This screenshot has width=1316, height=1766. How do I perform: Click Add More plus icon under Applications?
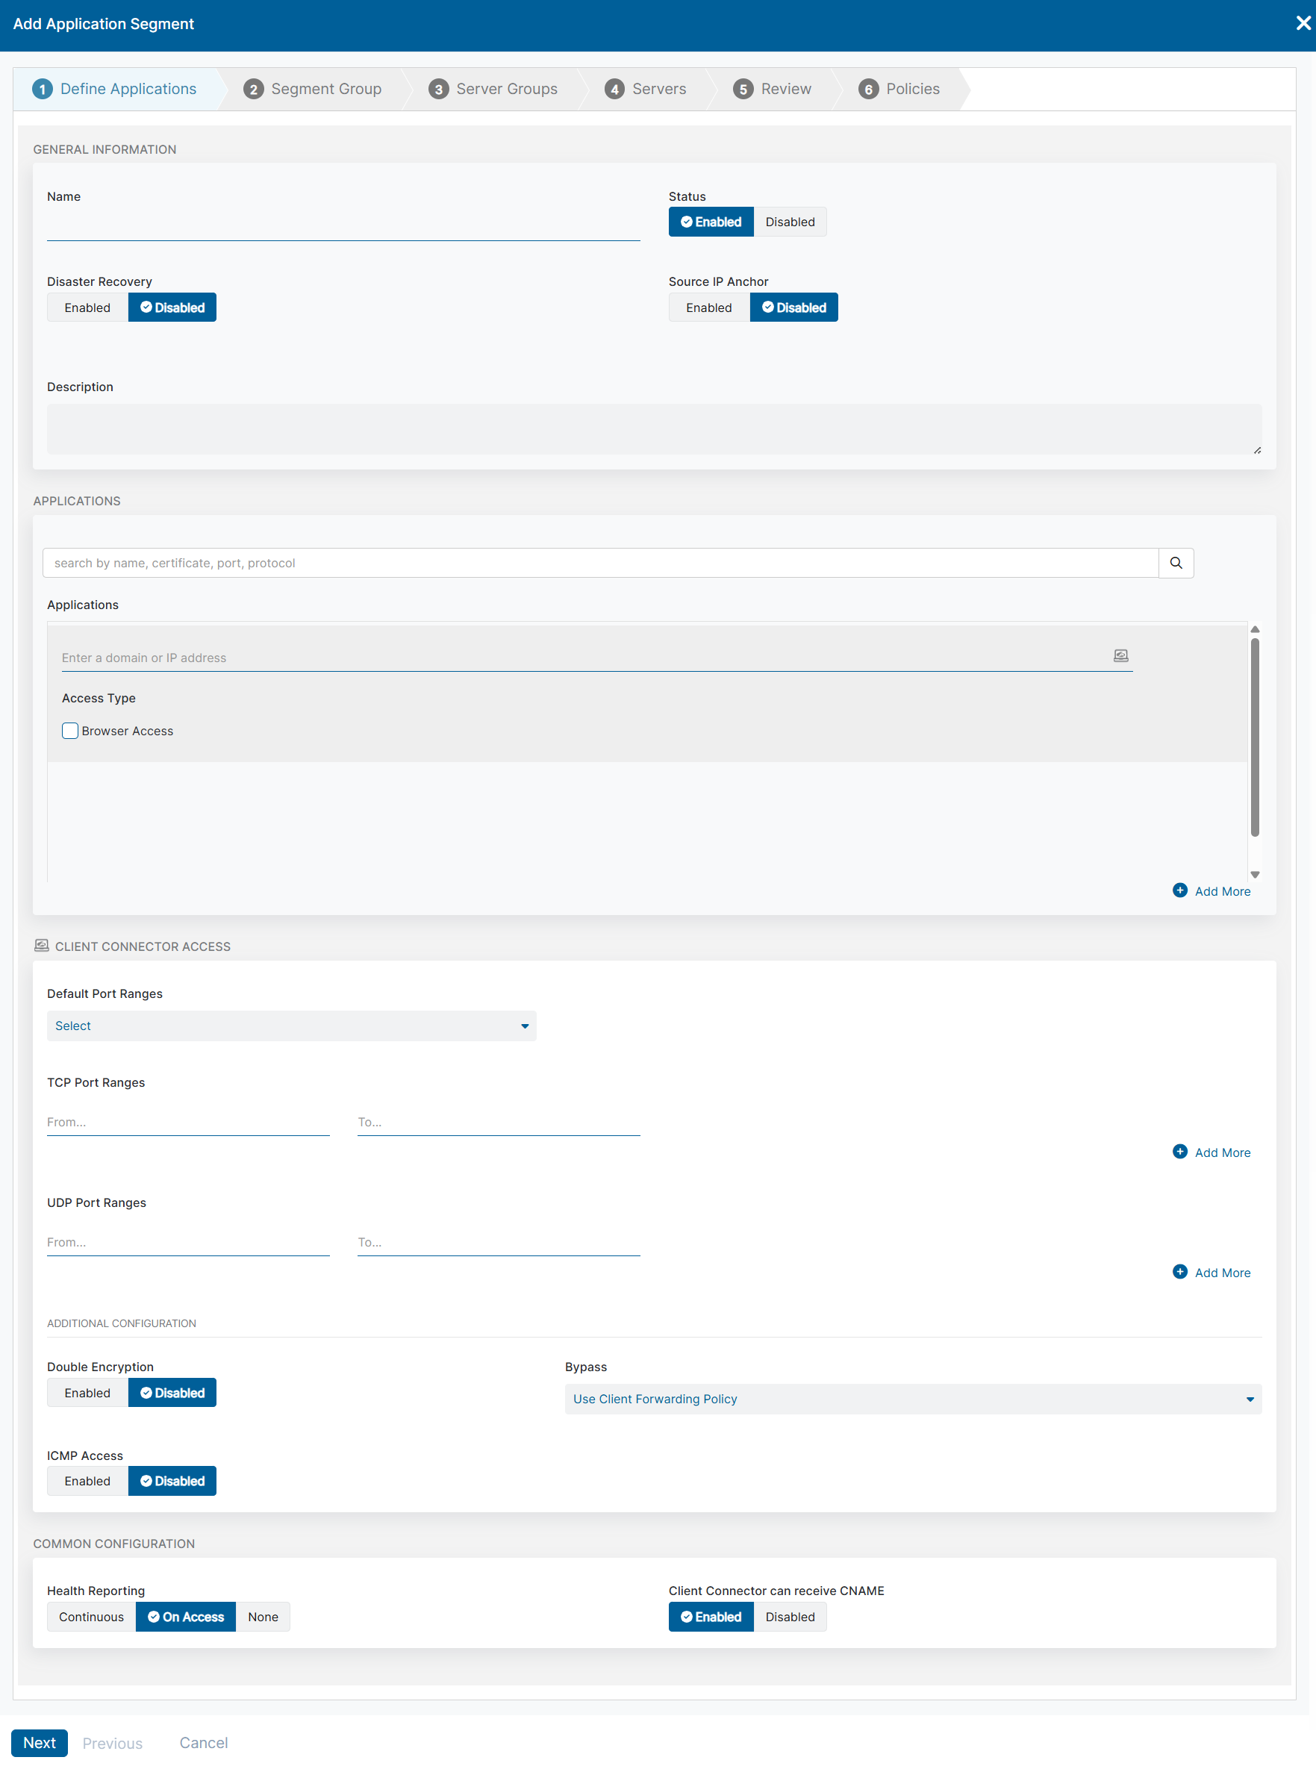pyautogui.click(x=1180, y=890)
